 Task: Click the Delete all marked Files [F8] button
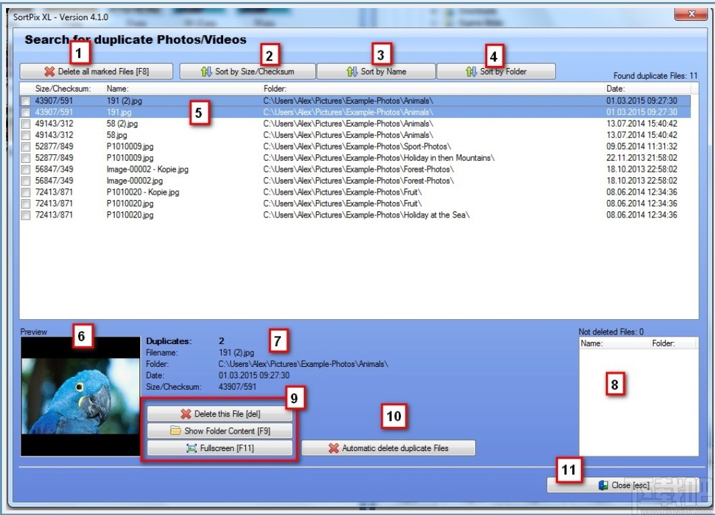(x=96, y=71)
